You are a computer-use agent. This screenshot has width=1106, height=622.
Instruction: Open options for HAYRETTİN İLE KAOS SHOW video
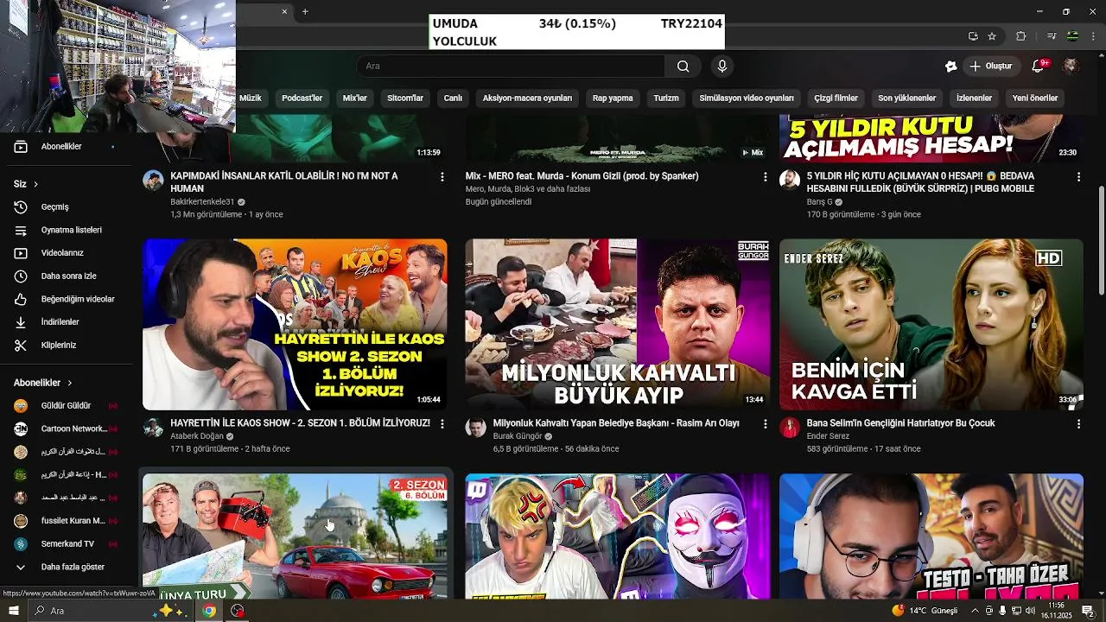442,424
